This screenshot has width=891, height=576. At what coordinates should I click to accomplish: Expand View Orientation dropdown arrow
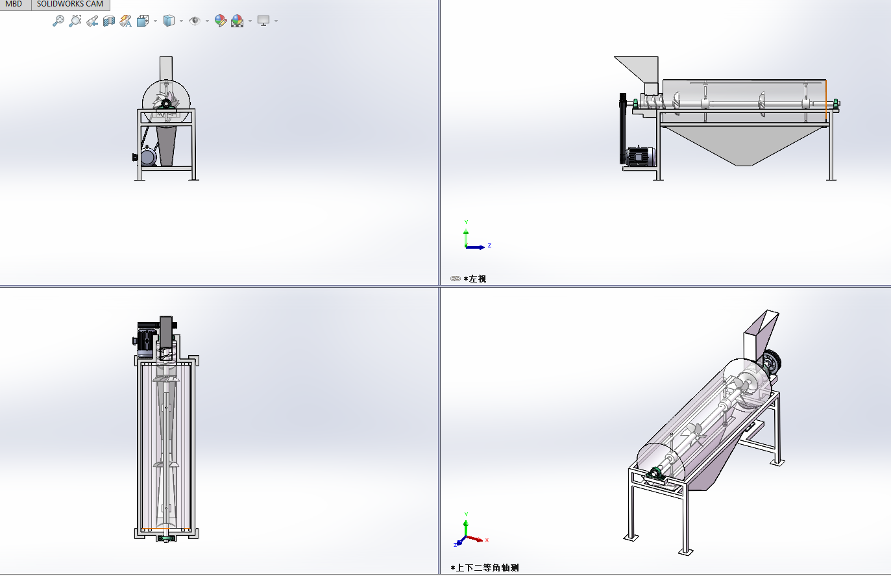(x=155, y=21)
